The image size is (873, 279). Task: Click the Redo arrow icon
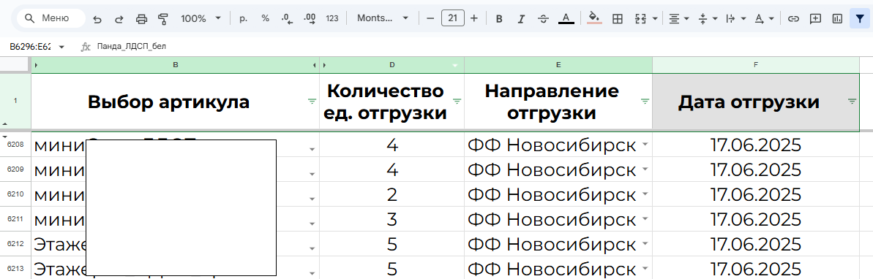[x=119, y=18]
